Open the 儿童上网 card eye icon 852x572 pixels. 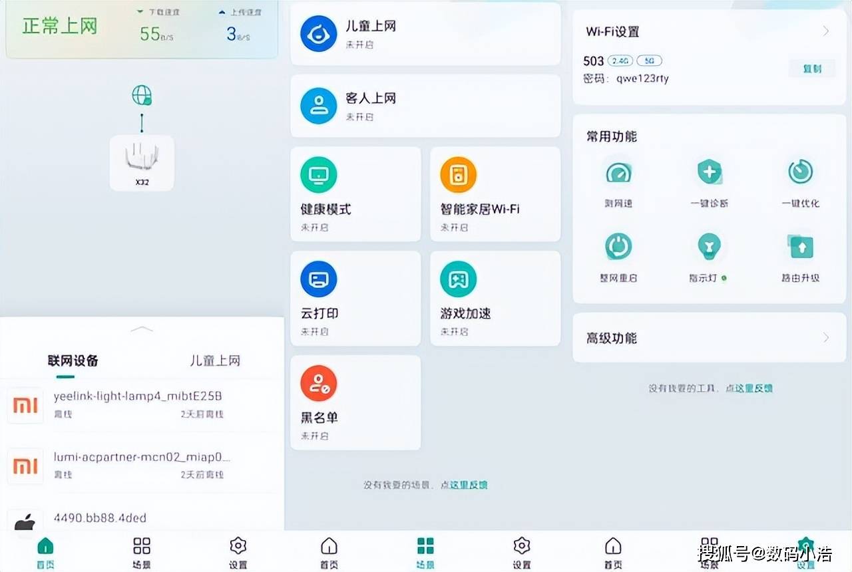pos(318,34)
